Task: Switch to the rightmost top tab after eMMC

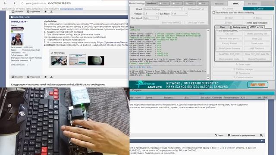Action: point(253,4)
